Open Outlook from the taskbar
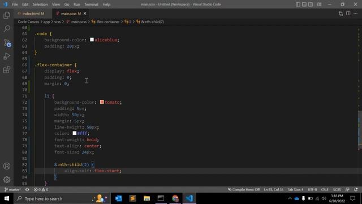The image size is (362, 204). [118, 198]
